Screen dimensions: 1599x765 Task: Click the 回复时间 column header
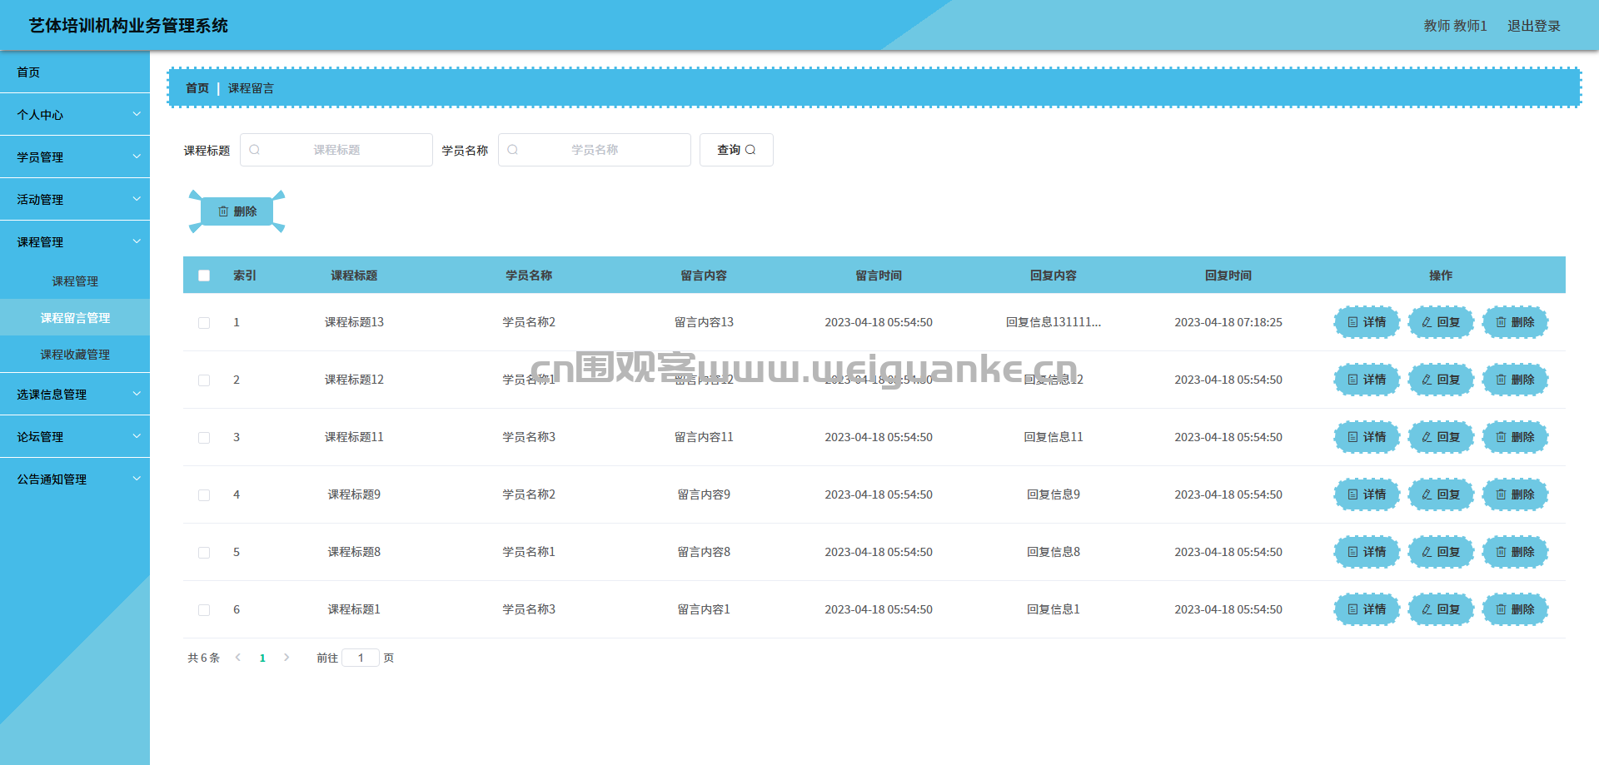[x=1228, y=276]
